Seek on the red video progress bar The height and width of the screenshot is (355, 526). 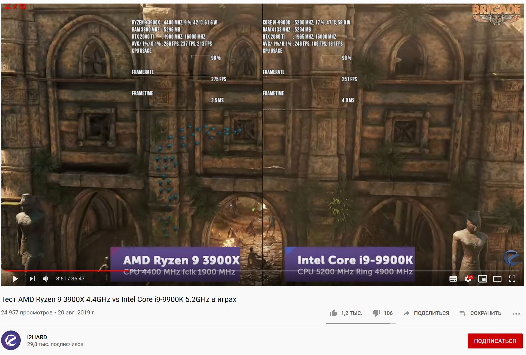click(x=65, y=271)
